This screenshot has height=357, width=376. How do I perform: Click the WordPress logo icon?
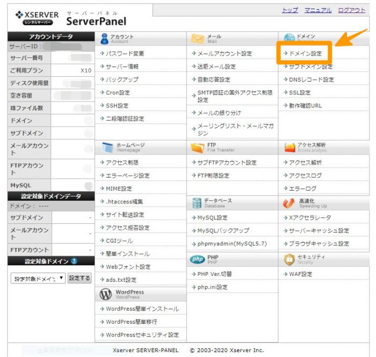pos(105,294)
